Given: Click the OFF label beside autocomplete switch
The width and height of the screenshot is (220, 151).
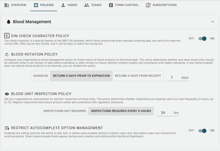Looking at the screenshot, I should point(191,131).
